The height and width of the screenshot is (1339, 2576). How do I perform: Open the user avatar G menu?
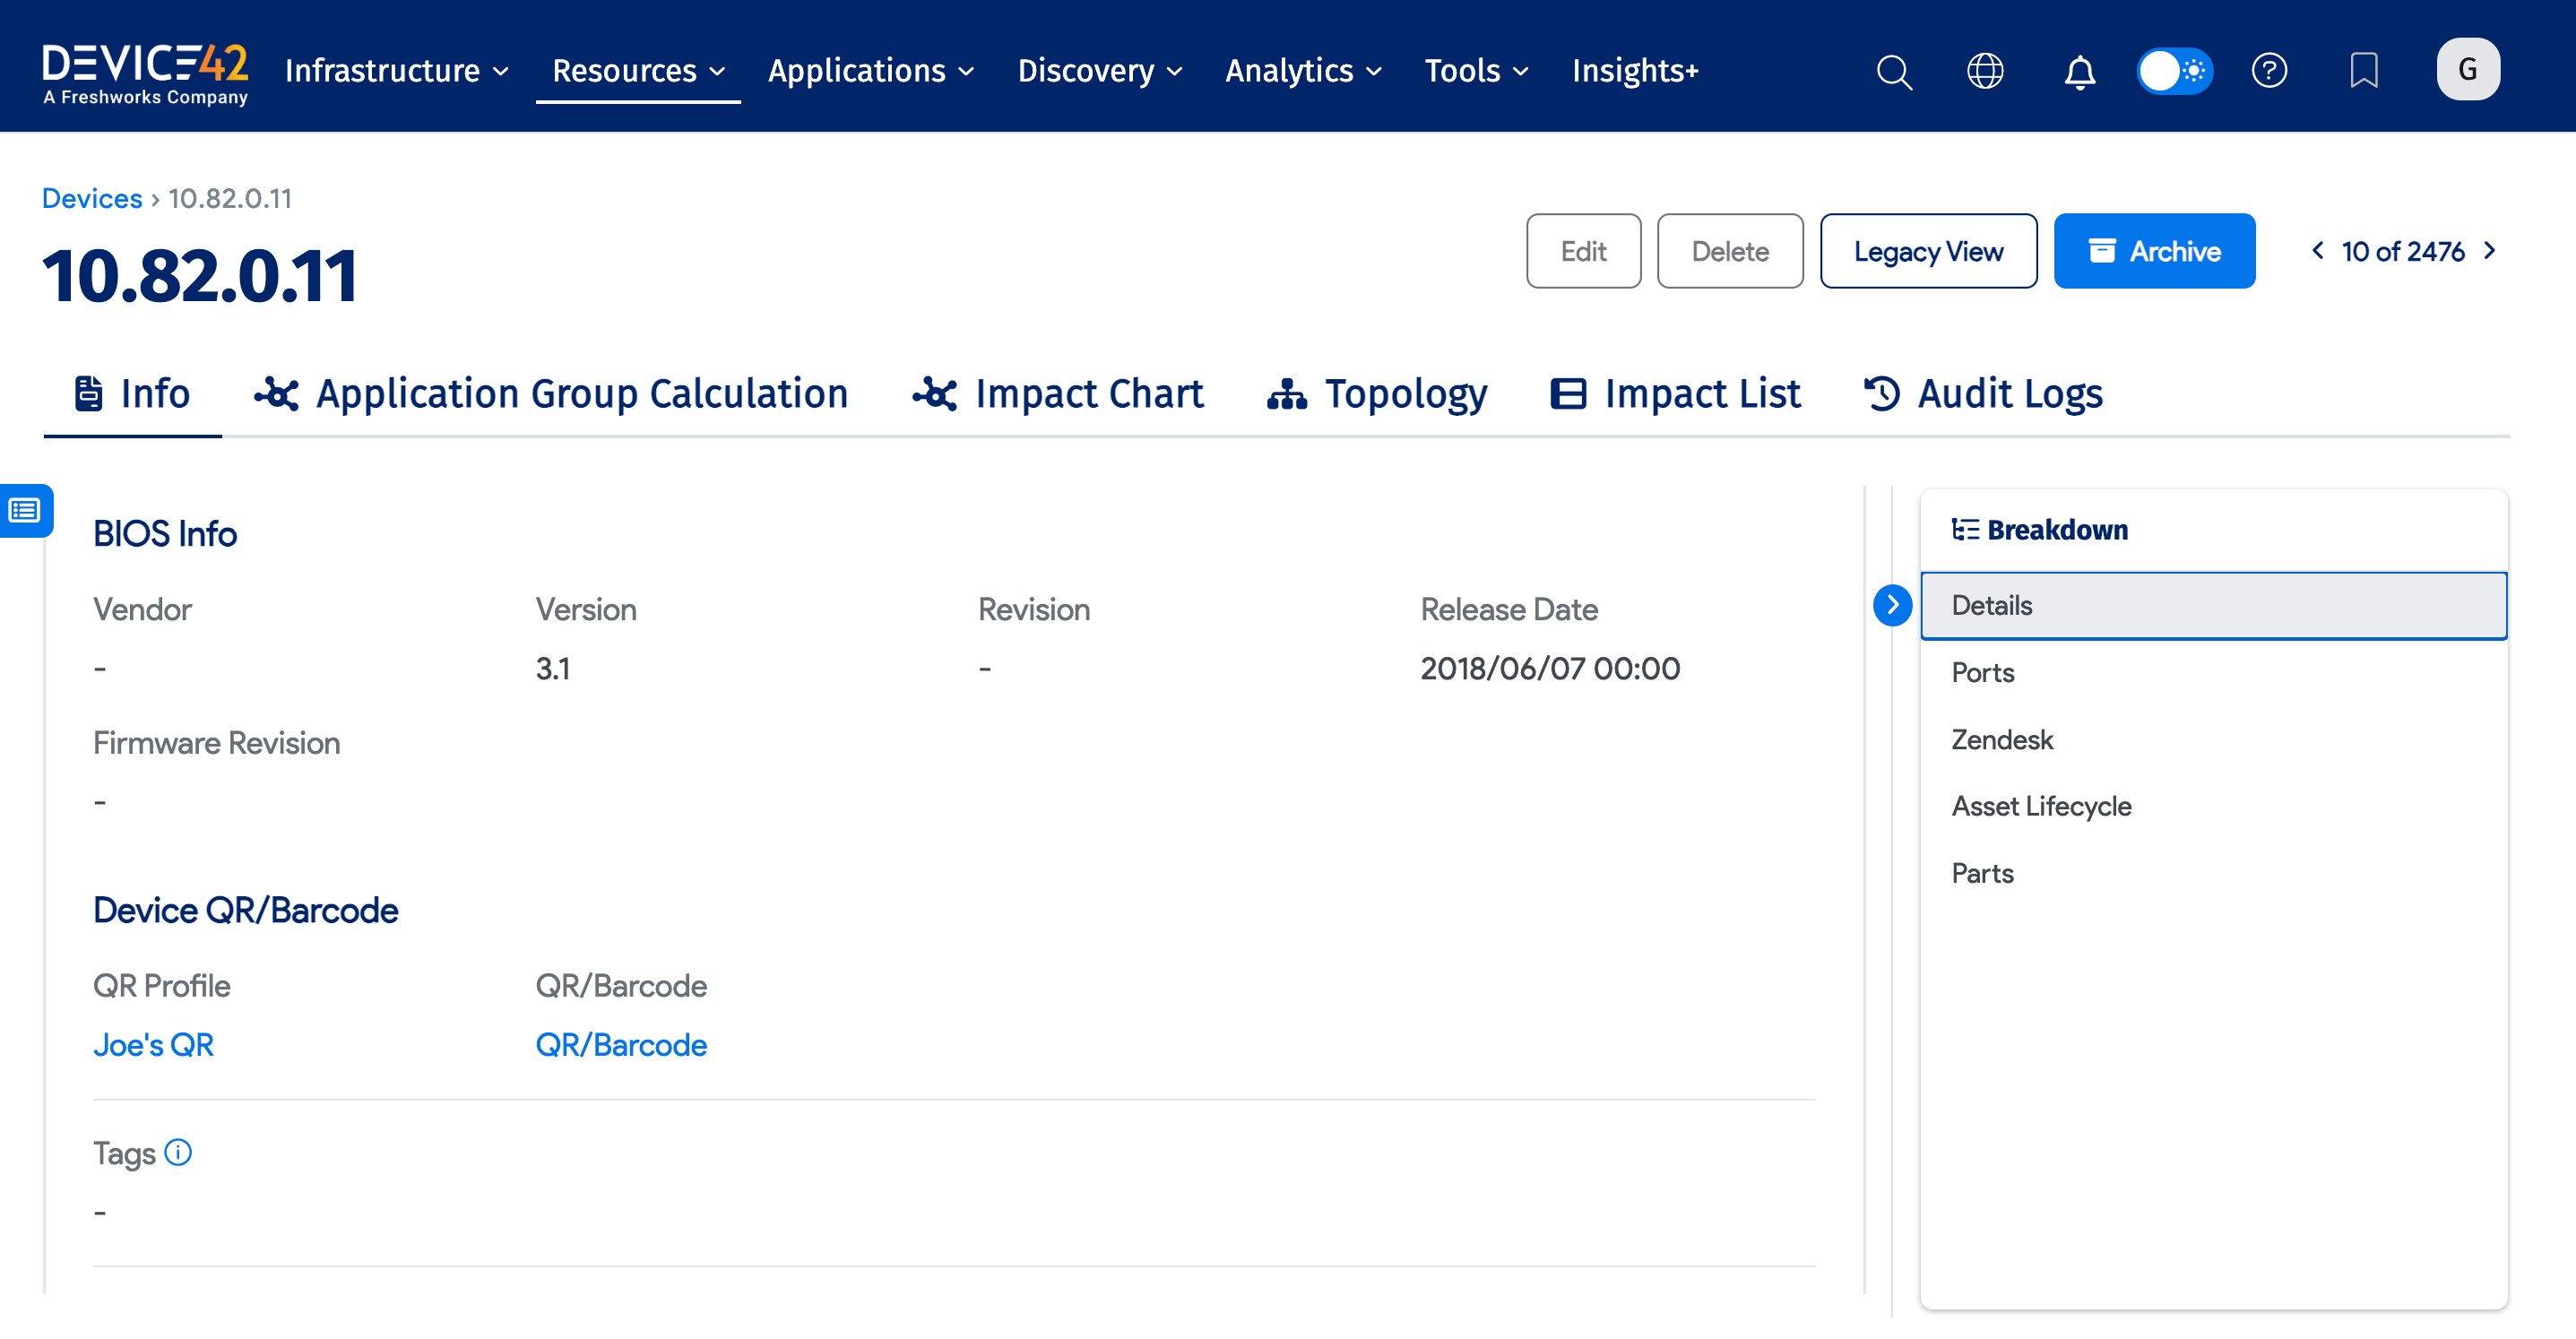(2467, 70)
